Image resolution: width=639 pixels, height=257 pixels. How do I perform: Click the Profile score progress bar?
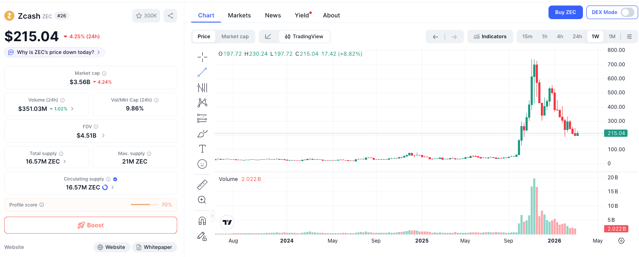click(144, 205)
